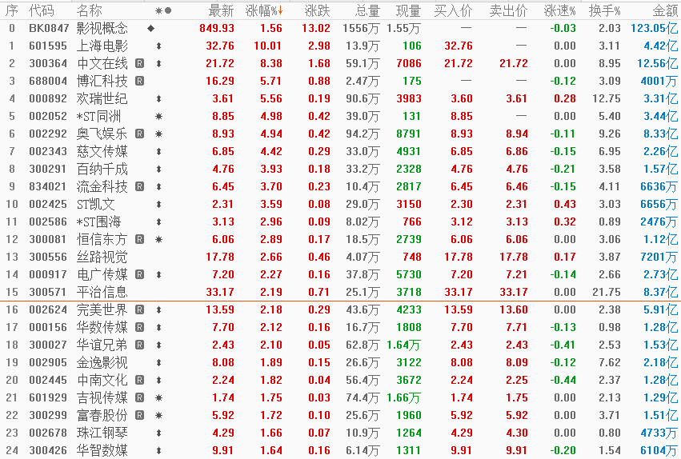Click the star marker in the *ST同洲 row
Image resolution: width=681 pixels, height=459 pixels.
coord(158,116)
